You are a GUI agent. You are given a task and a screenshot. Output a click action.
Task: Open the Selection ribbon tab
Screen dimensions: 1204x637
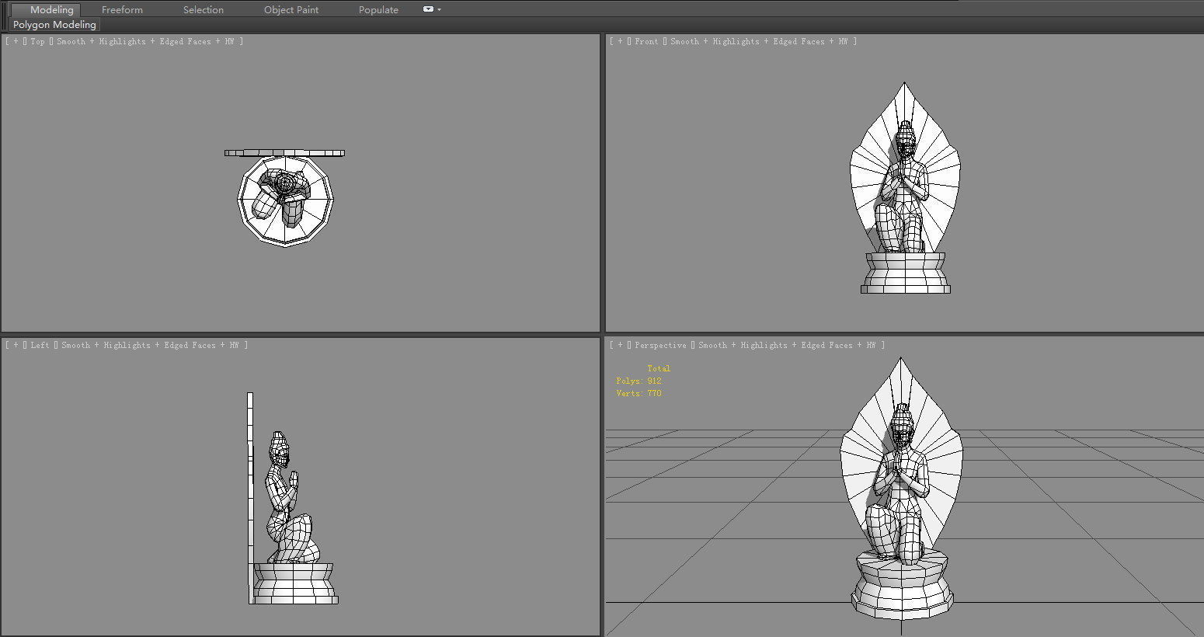coord(203,9)
